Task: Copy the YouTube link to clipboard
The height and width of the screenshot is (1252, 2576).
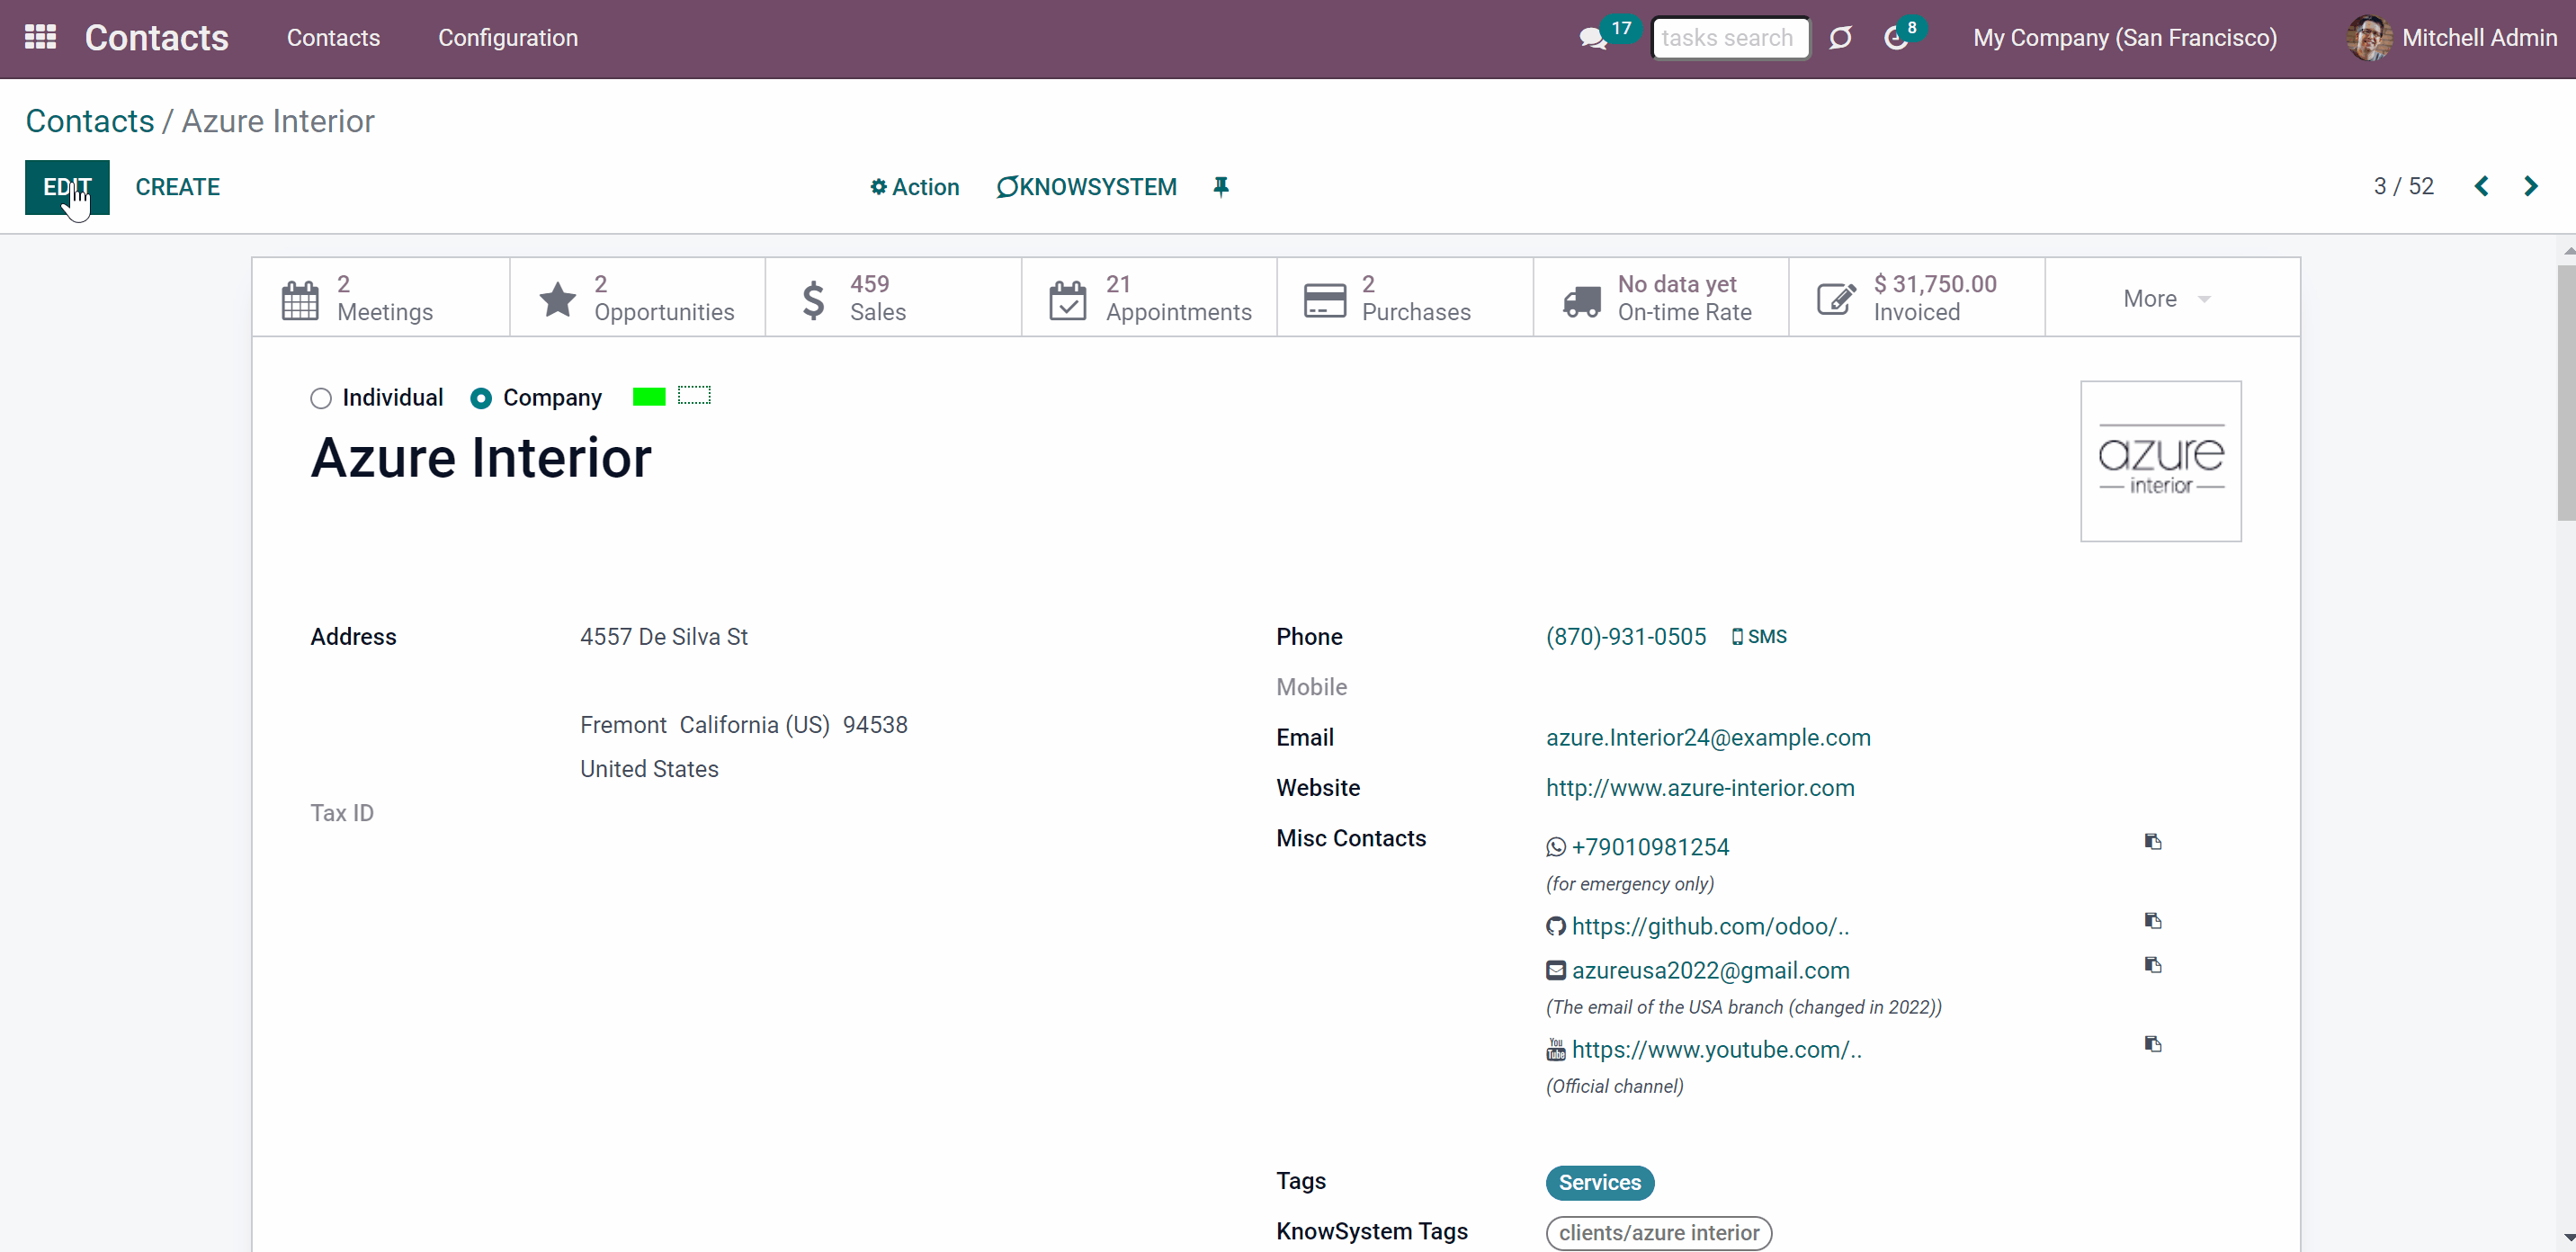Action: point(2153,1044)
